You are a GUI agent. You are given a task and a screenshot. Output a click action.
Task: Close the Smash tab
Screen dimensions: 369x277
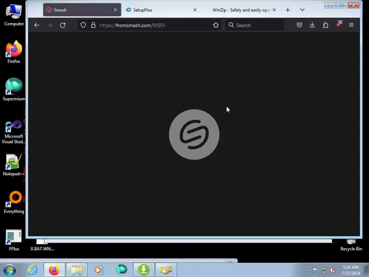tap(115, 10)
